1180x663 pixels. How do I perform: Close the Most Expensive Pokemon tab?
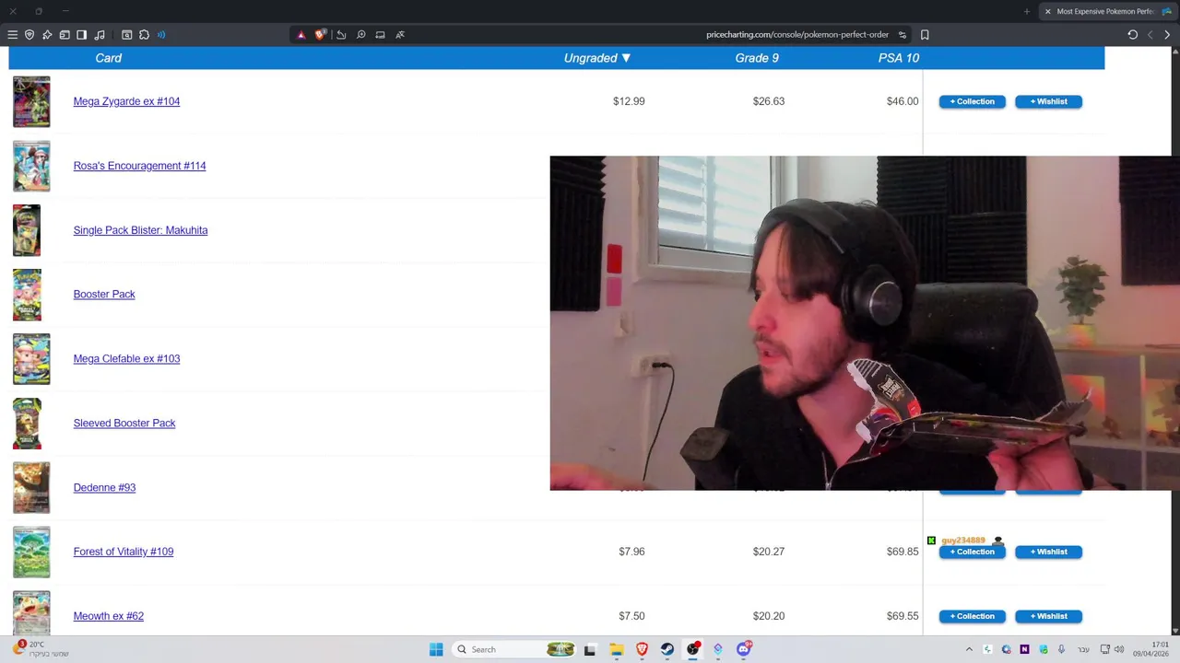pyautogui.click(x=1047, y=11)
